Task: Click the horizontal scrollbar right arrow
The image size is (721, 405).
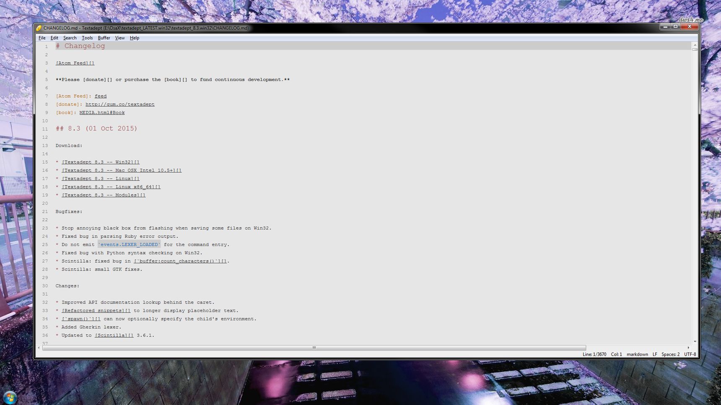Action: coord(688,348)
